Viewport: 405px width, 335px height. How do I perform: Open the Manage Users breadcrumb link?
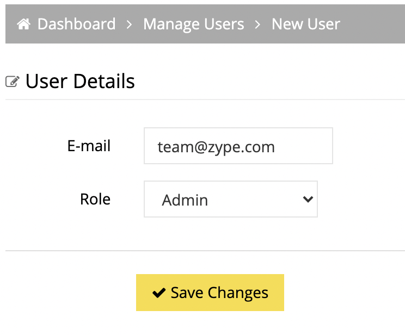point(193,24)
